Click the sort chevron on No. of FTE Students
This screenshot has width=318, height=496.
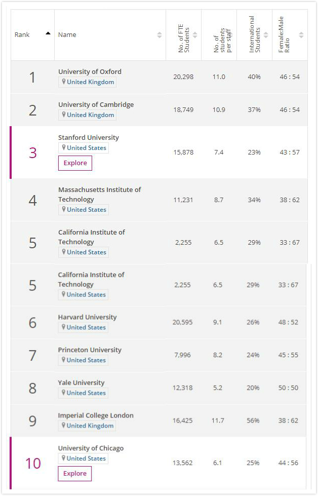point(196,34)
